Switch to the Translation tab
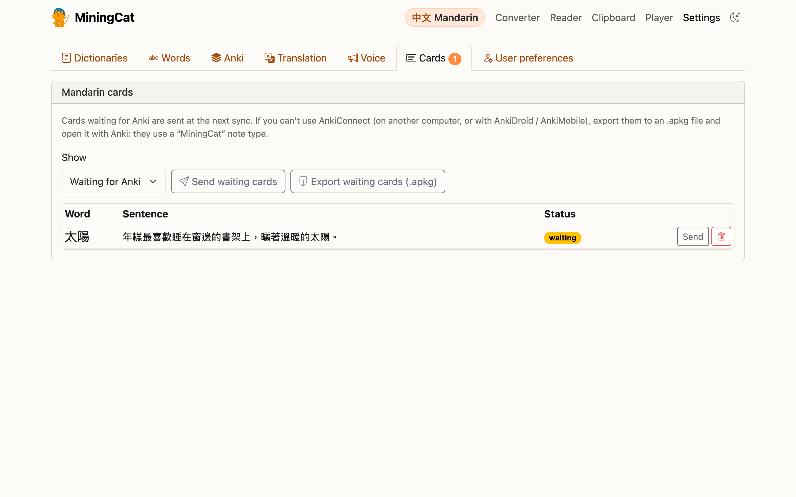This screenshot has width=796, height=497. [x=295, y=58]
